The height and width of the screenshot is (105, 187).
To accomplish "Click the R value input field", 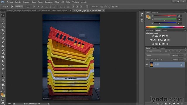I will click(179, 16).
